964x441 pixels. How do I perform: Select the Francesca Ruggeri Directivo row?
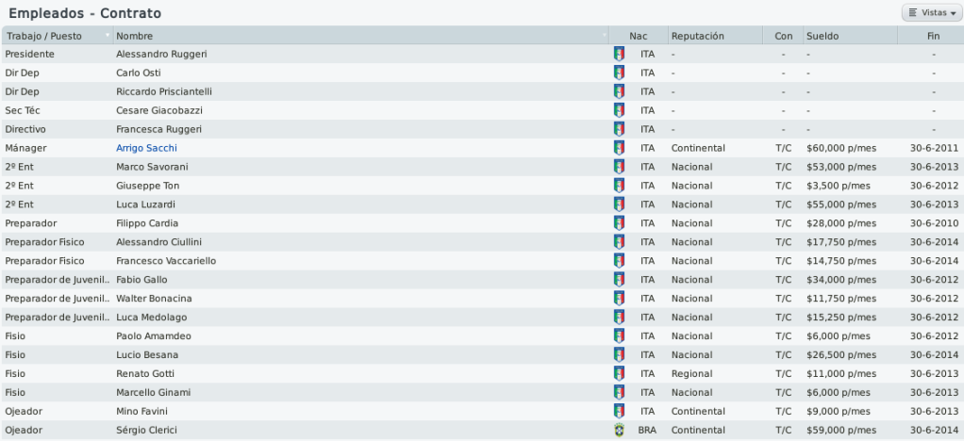pyautogui.click(x=482, y=129)
